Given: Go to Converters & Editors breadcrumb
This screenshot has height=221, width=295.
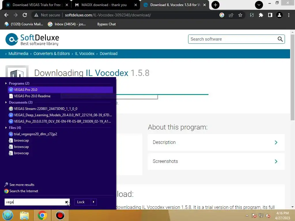Looking at the screenshot, I should 52,54.
